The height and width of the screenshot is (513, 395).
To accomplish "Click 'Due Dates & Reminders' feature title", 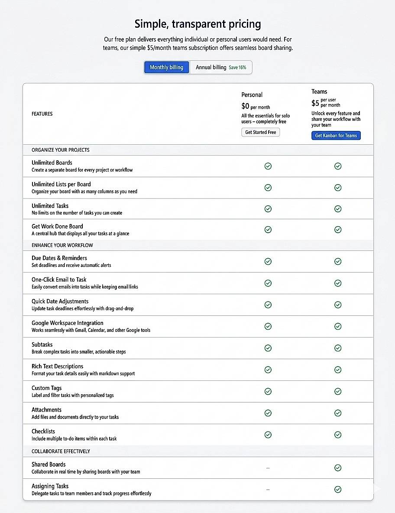I will [x=59, y=258].
